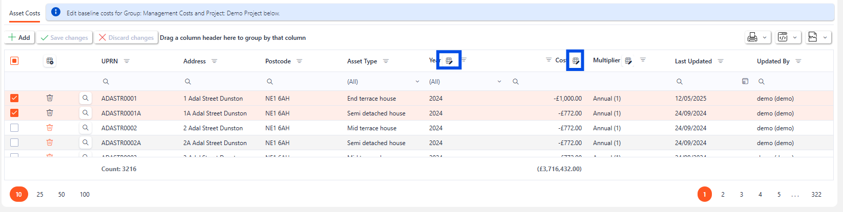The height and width of the screenshot is (212, 843).
Task: Click the Address column search filter field
Action: click(220, 82)
